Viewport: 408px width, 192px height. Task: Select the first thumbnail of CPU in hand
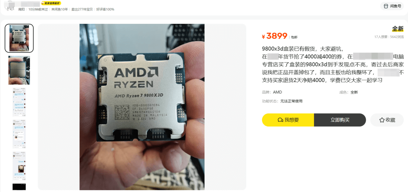click(19, 38)
